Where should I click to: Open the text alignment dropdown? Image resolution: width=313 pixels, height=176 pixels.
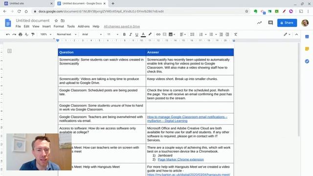click(182, 35)
